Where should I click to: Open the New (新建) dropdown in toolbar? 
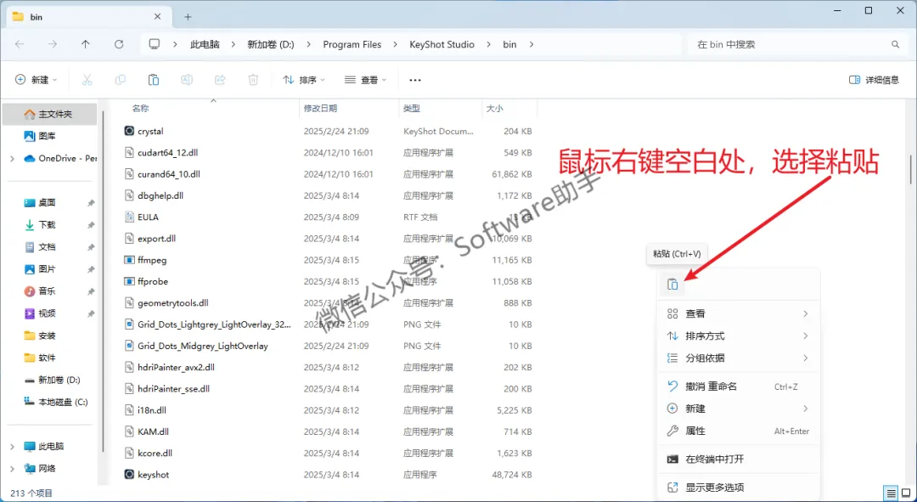coord(36,80)
